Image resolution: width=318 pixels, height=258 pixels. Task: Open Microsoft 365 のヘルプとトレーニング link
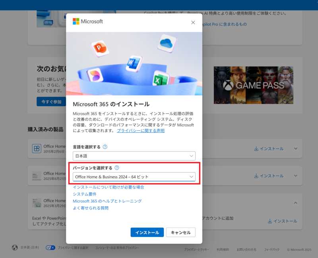(x=107, y=201)
